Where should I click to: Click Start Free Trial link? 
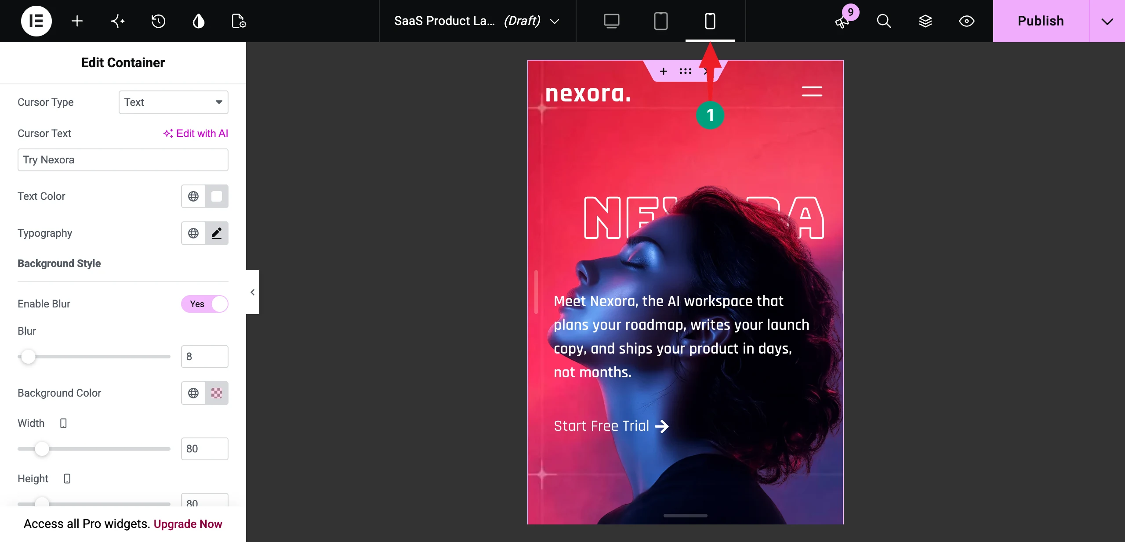click(611, 426)
